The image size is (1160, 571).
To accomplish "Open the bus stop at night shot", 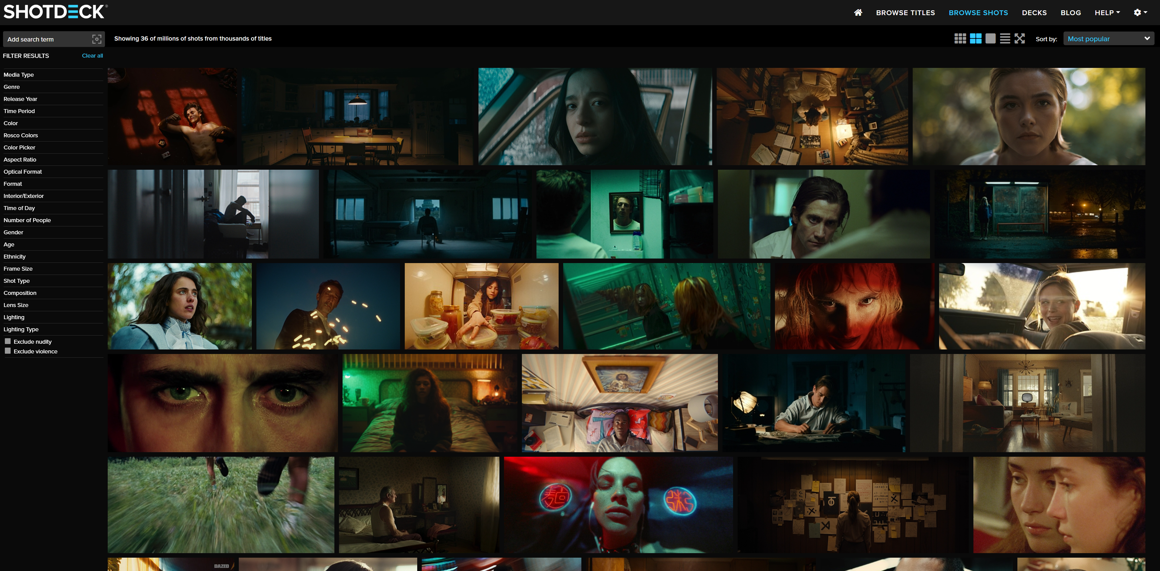I will tap(1040, 214).
